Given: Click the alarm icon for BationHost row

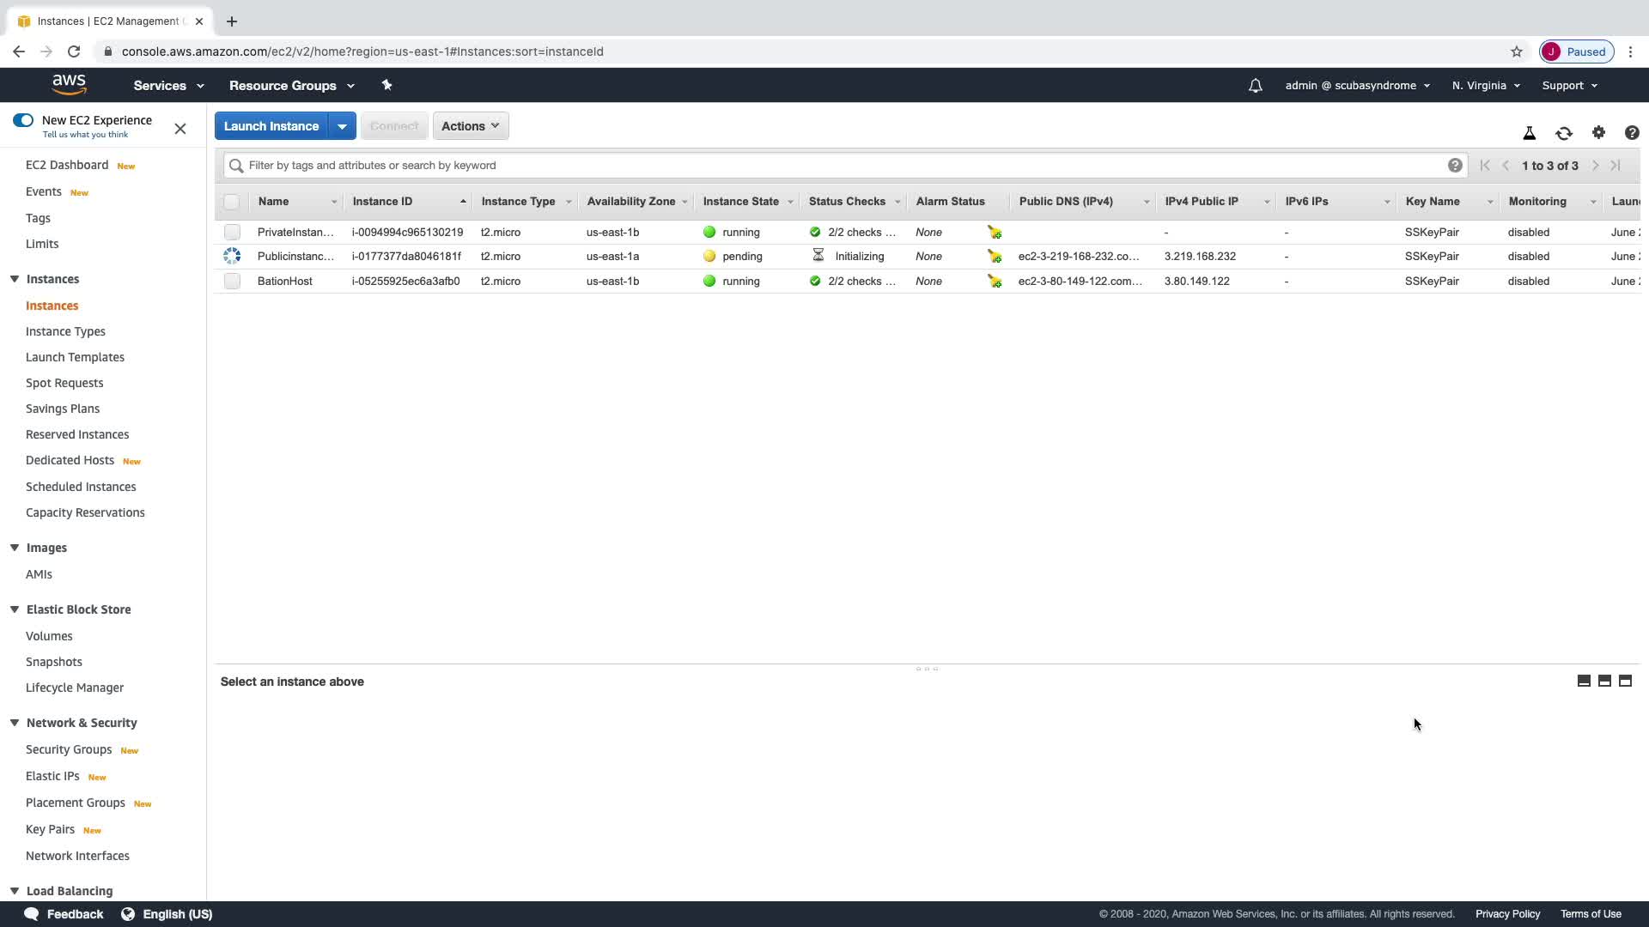Looking at the screenshot, I should [x=994, y=282].
